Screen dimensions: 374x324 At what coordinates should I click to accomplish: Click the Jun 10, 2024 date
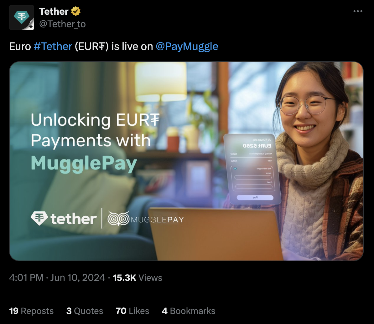77,278
